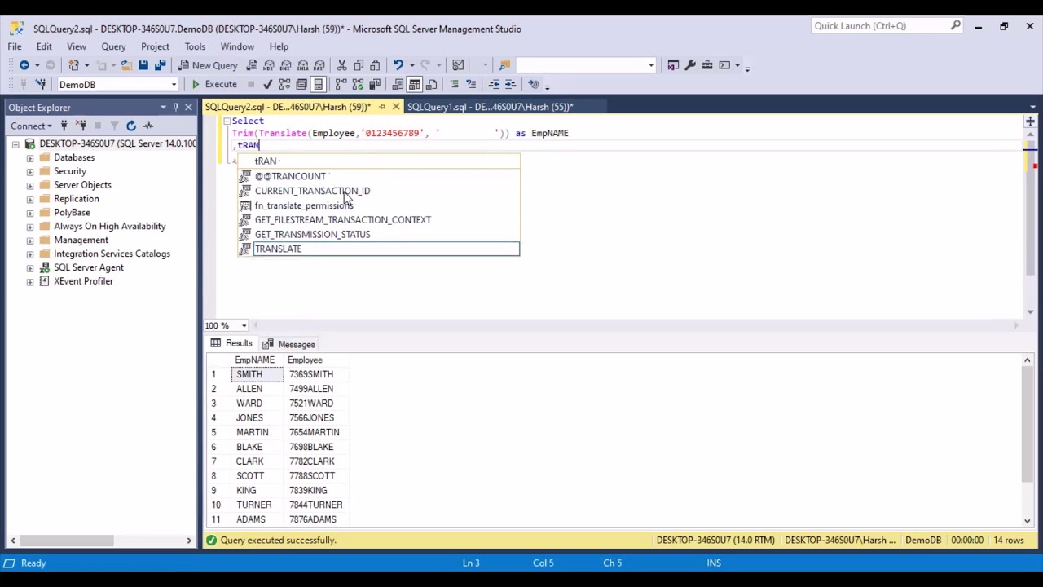Image resolution: width=1043 pixels, height=587 pixels.
Task: Expand the Management node
Action: [x=30, y=241]
